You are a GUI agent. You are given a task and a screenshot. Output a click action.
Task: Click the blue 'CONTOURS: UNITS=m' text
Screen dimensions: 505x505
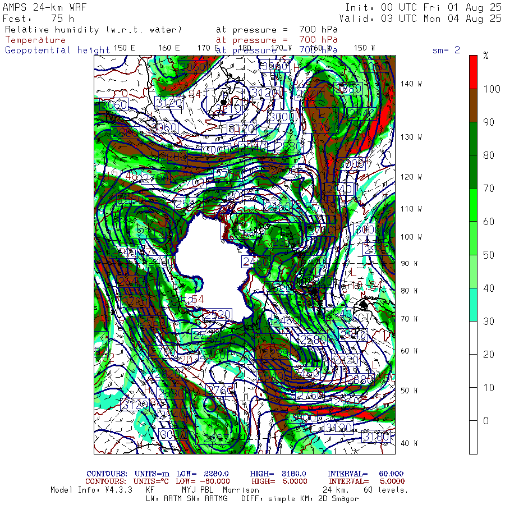(x=128, y=474)
